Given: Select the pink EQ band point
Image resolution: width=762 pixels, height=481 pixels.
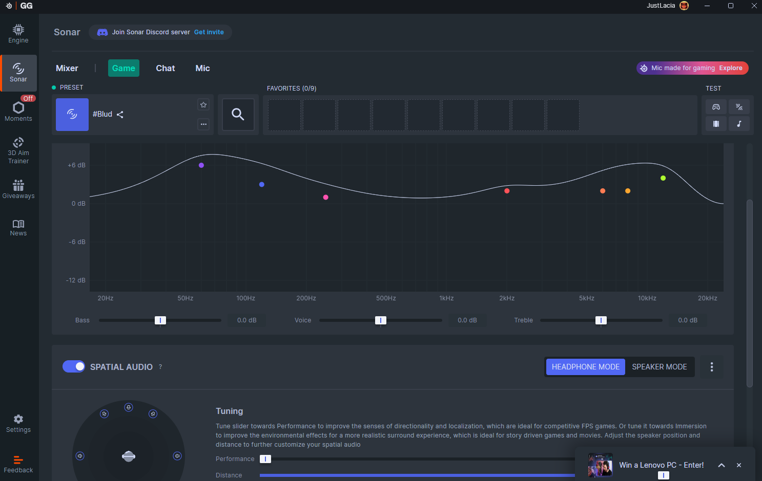Looking at the screenshot, I should pyautogui.click(x=326, y=197).
